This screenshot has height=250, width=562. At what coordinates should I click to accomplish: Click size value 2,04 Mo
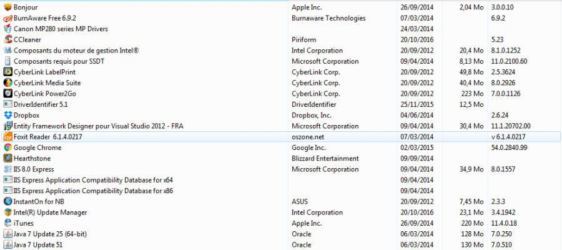(x=471, y=7)
